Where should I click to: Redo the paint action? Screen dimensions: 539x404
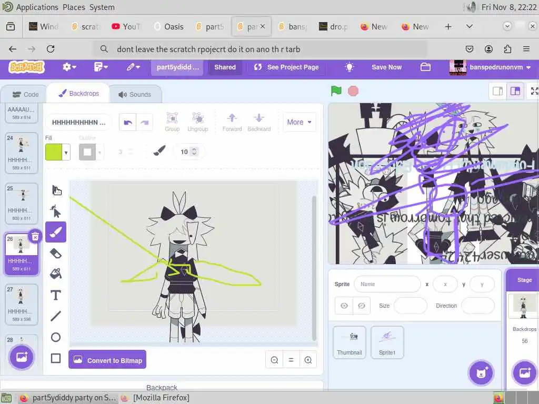[x=144, y=122]
